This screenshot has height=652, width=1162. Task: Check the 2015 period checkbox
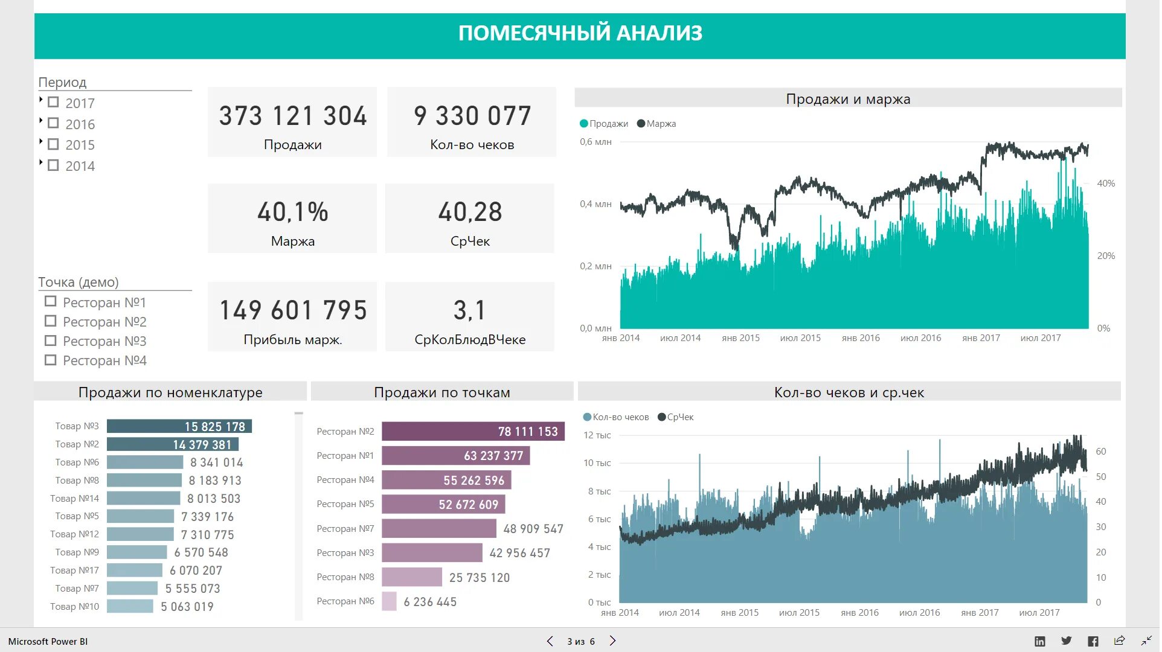(53, 144)
